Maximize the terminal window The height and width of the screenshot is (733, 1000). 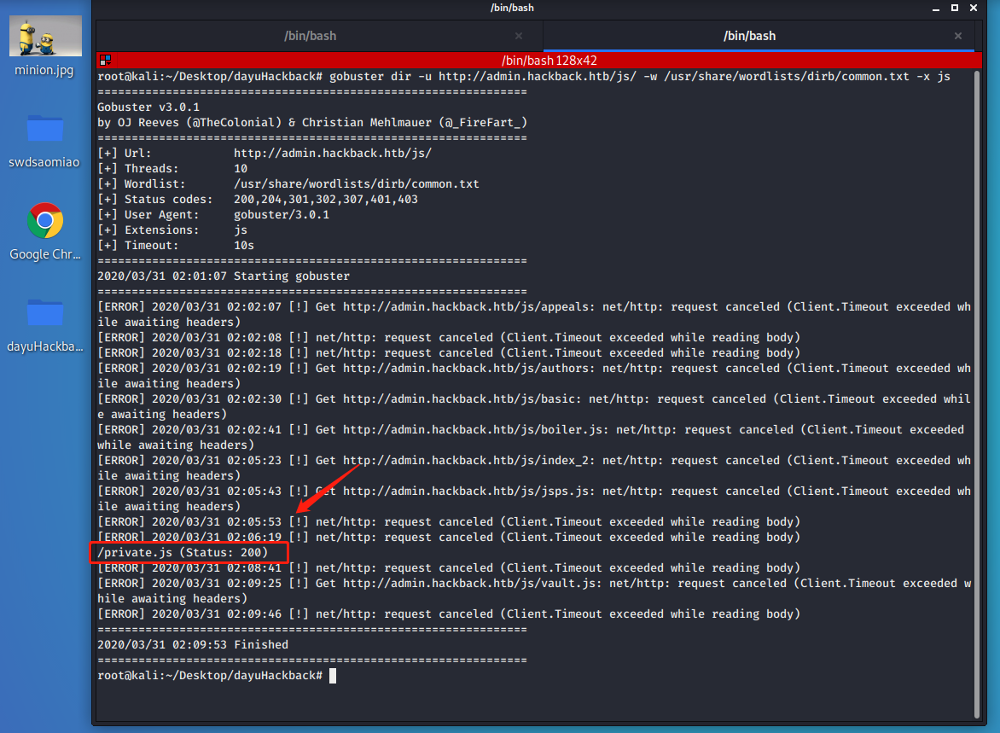tap(955, 8)
